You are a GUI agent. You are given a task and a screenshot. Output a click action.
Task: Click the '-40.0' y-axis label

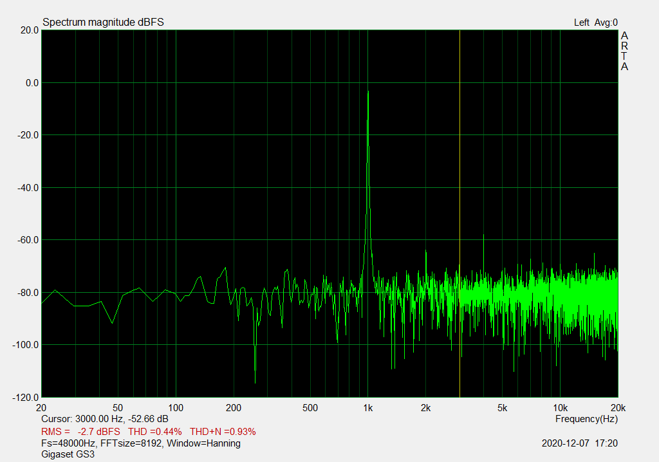[x=28, y=188]
